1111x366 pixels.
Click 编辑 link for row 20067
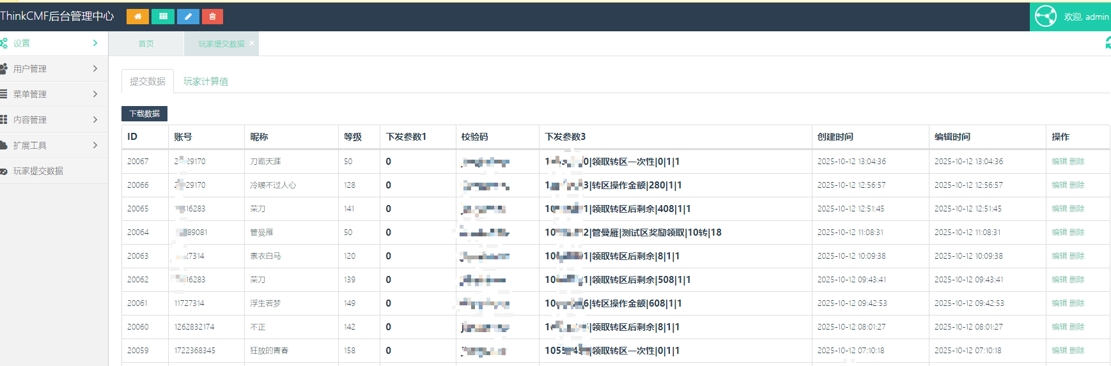click(x=1059, y=162)
